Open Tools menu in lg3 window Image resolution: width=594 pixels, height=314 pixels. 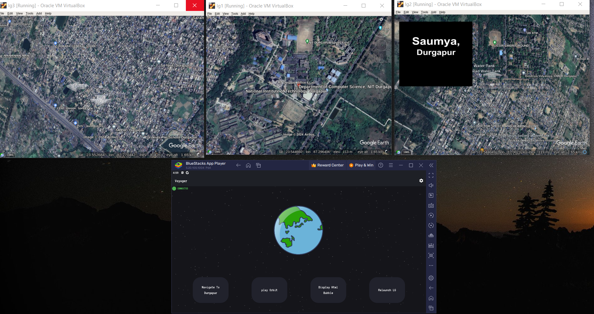pos(30,13)
